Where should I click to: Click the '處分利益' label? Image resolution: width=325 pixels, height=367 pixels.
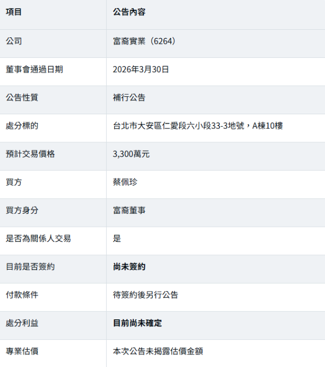pos(22,323)
